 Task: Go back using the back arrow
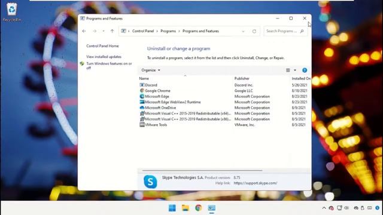click(x=84, y=31)
